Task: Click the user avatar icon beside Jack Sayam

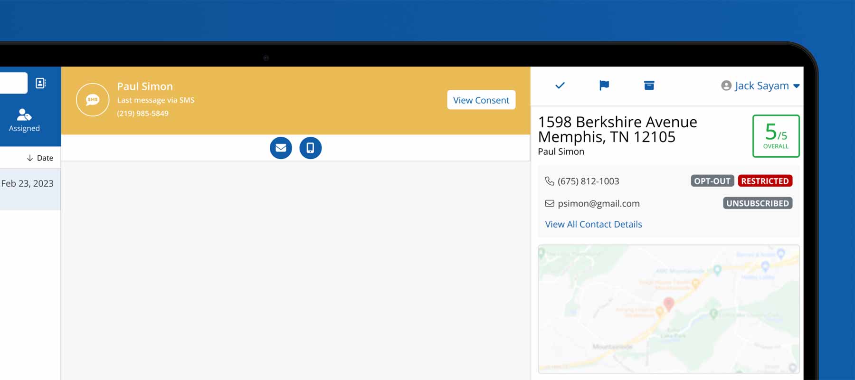Action: click(x=726, y=85)
